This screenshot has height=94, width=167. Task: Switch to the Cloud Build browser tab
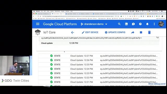[x=99, y=14]
